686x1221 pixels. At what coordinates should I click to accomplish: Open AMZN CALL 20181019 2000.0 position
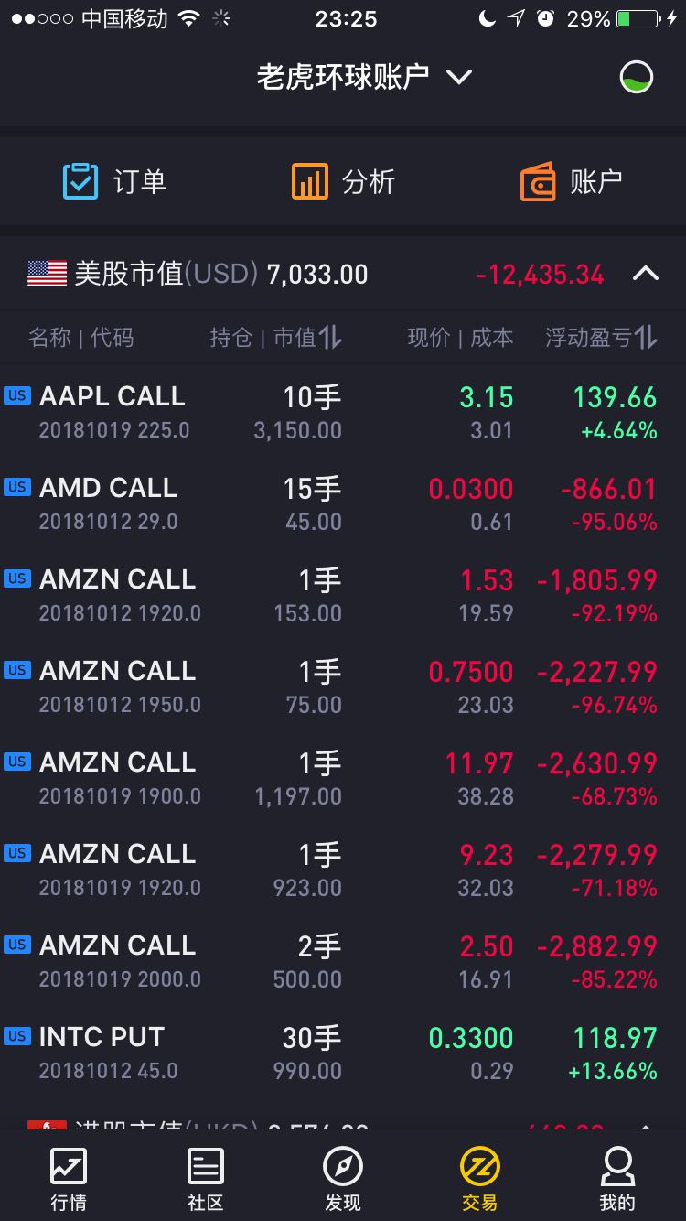[x=343, y=960]
